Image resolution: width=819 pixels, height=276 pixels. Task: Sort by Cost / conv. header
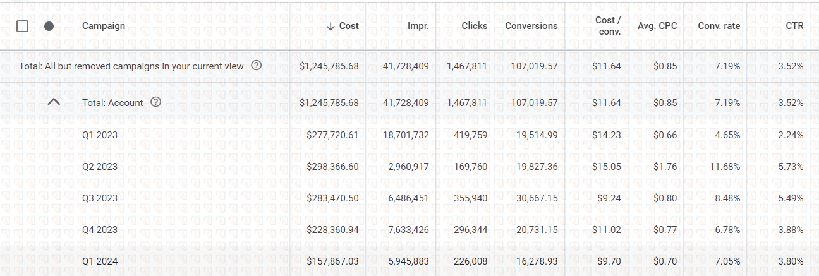(608, 26)
